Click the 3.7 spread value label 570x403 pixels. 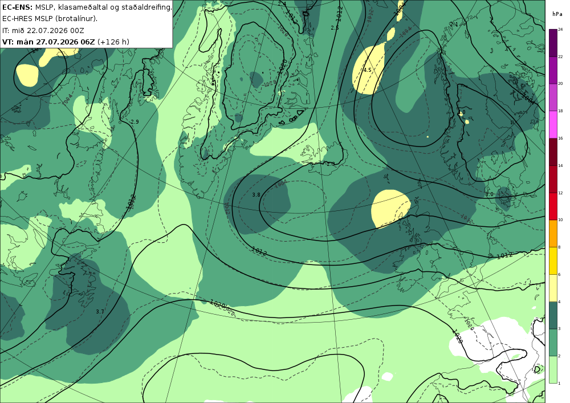pos(100,311)
